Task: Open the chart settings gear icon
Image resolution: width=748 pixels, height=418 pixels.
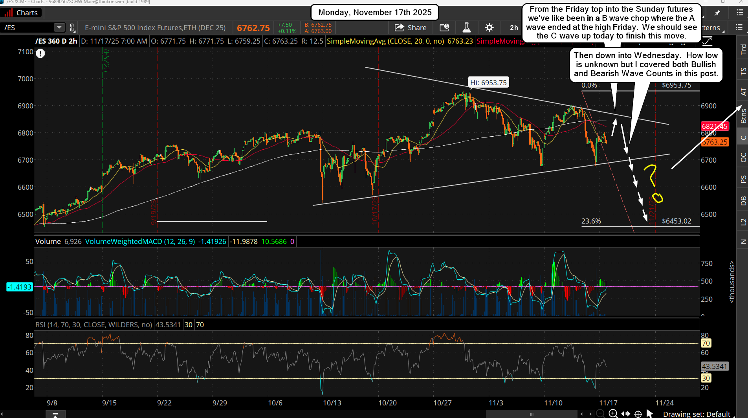Action: coord(489,27)
